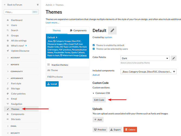The image size is (181, 136).
Task: Click the Edit Code button
Action: 99,100
